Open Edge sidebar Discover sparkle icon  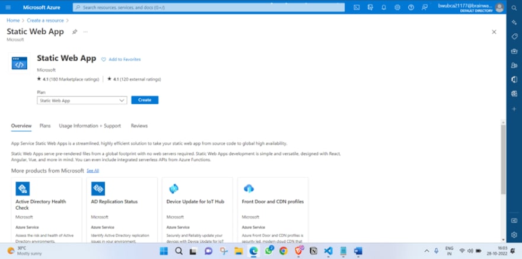(x=514, y=22)
